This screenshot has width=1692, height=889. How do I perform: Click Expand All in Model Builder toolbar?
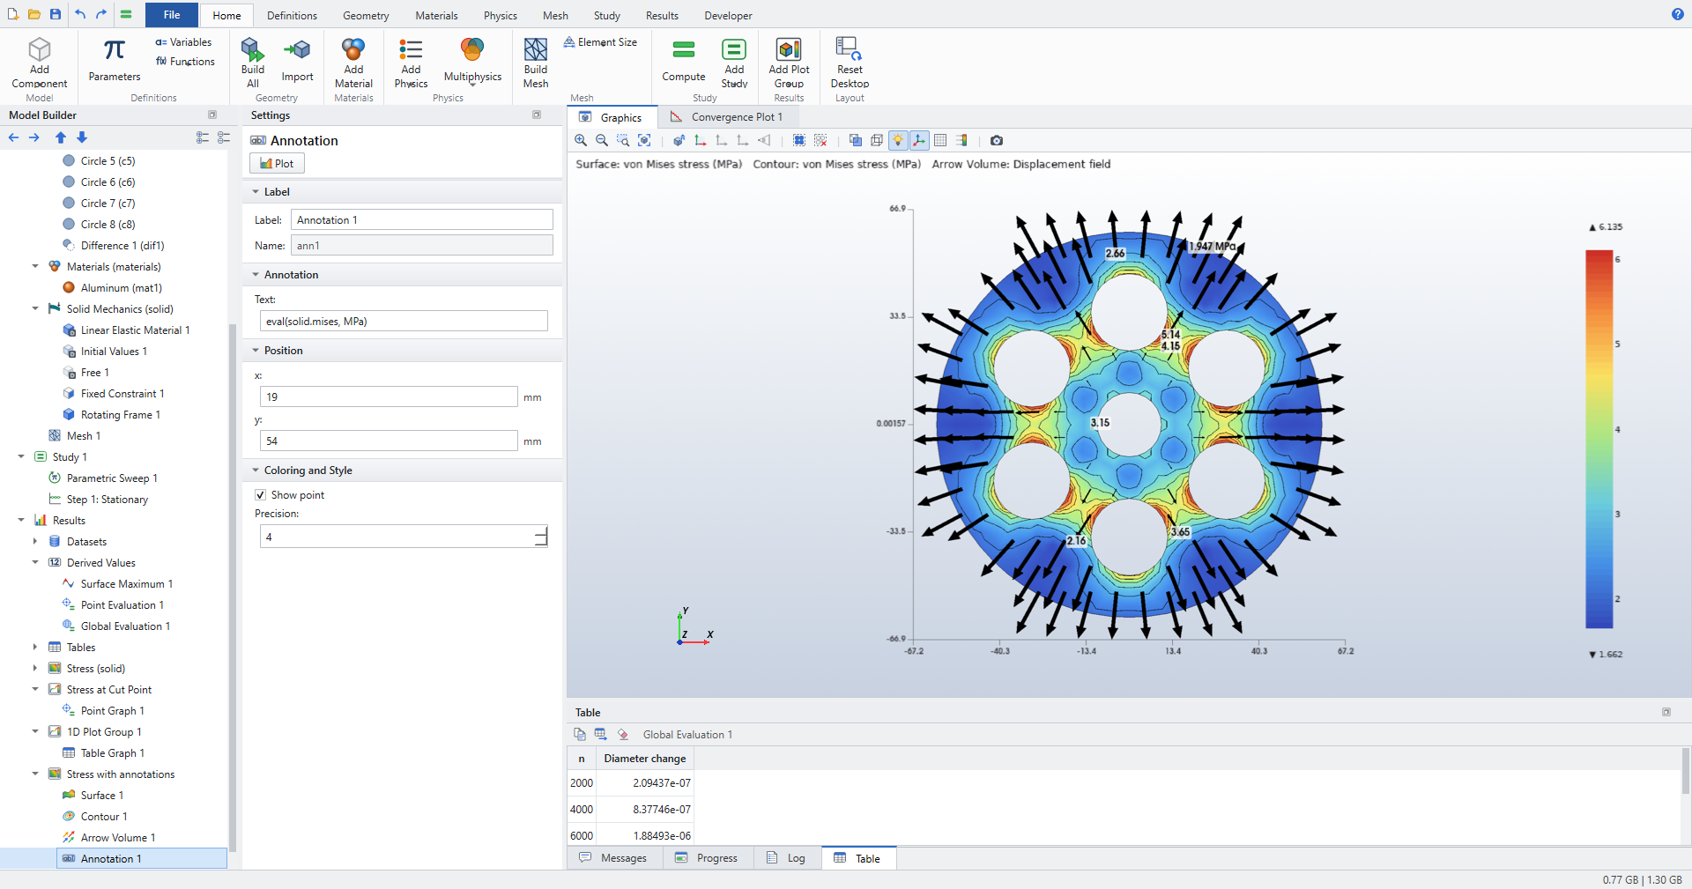click(203, 137)
